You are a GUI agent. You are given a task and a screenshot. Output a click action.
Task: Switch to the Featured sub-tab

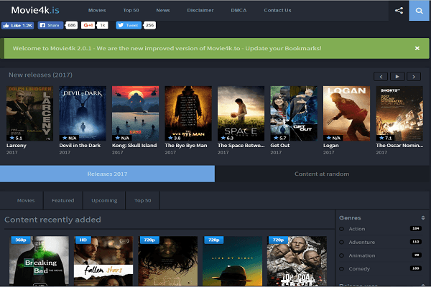(63, 200)
